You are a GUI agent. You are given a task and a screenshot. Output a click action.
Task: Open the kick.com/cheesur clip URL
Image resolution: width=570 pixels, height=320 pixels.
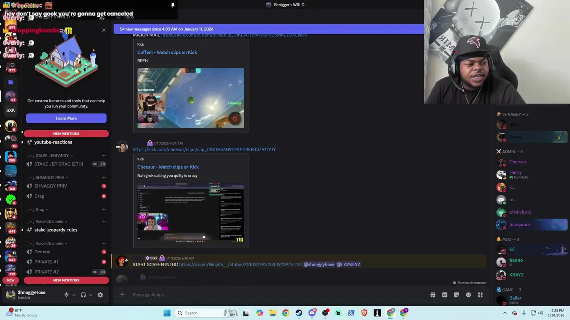pyautogui.click(x=204, y=149)
